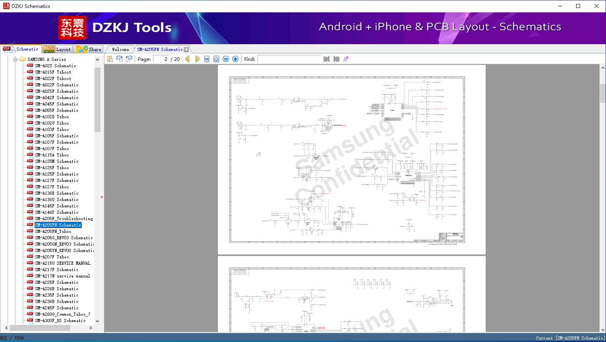Select SM-A300F_DS Schematic in the tree
The height and width of the screenshot is (342, 606).
point(60,321)
